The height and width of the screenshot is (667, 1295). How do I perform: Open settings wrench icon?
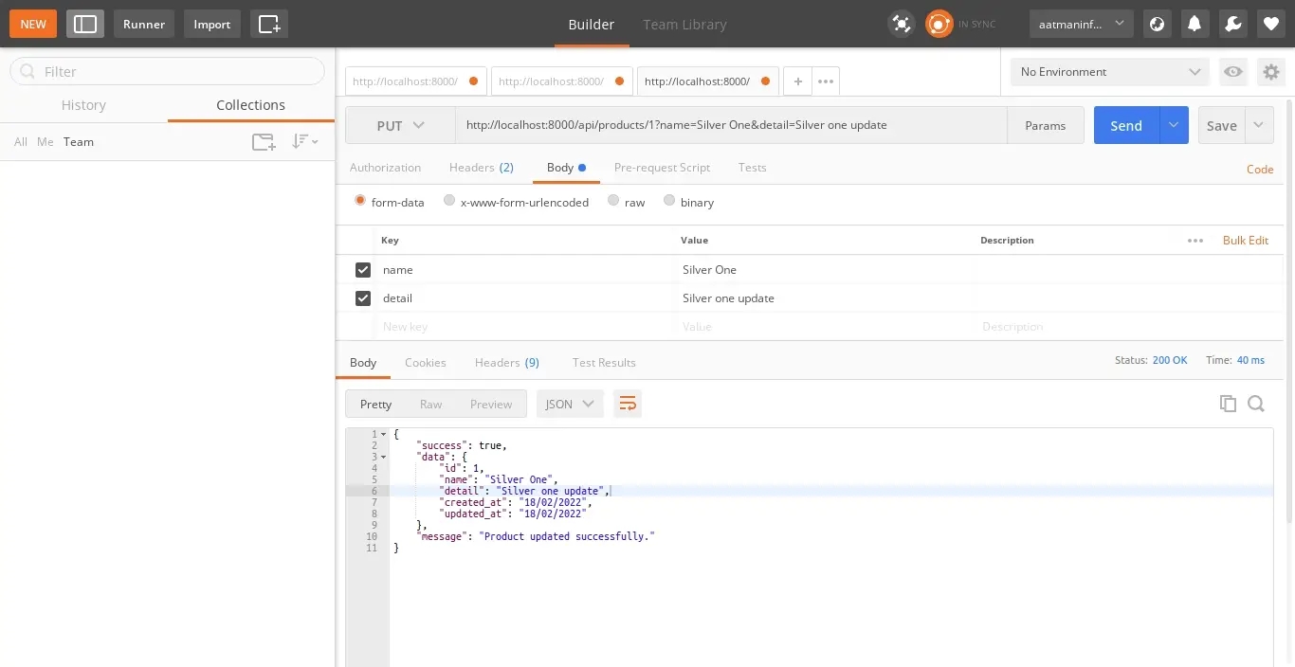1233,24
